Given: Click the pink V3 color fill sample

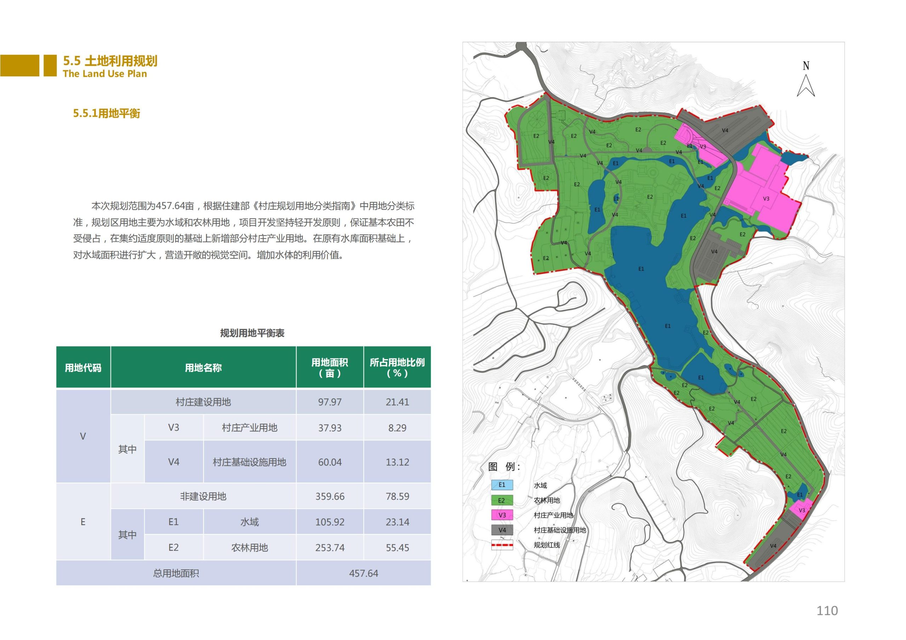Looking at the screenshot, I should (x=502, y=515).
